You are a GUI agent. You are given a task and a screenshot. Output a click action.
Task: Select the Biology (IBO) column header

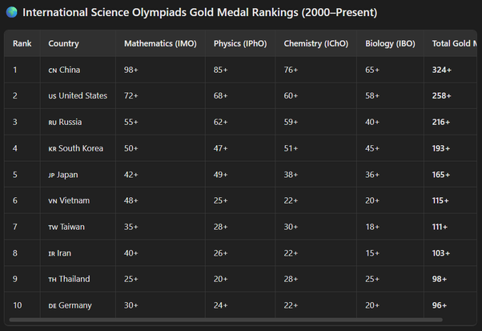[x=391, y=43]
